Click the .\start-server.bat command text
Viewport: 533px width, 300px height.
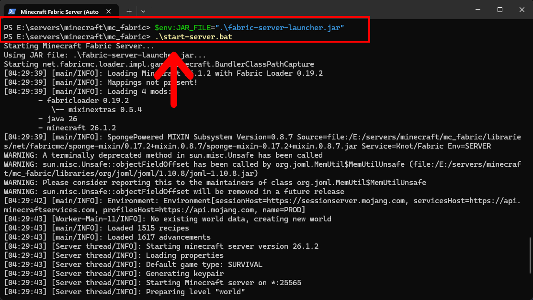coord(193,37)
